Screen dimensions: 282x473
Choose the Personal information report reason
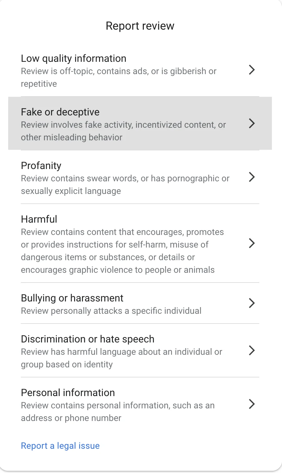[x=126, y=404]
